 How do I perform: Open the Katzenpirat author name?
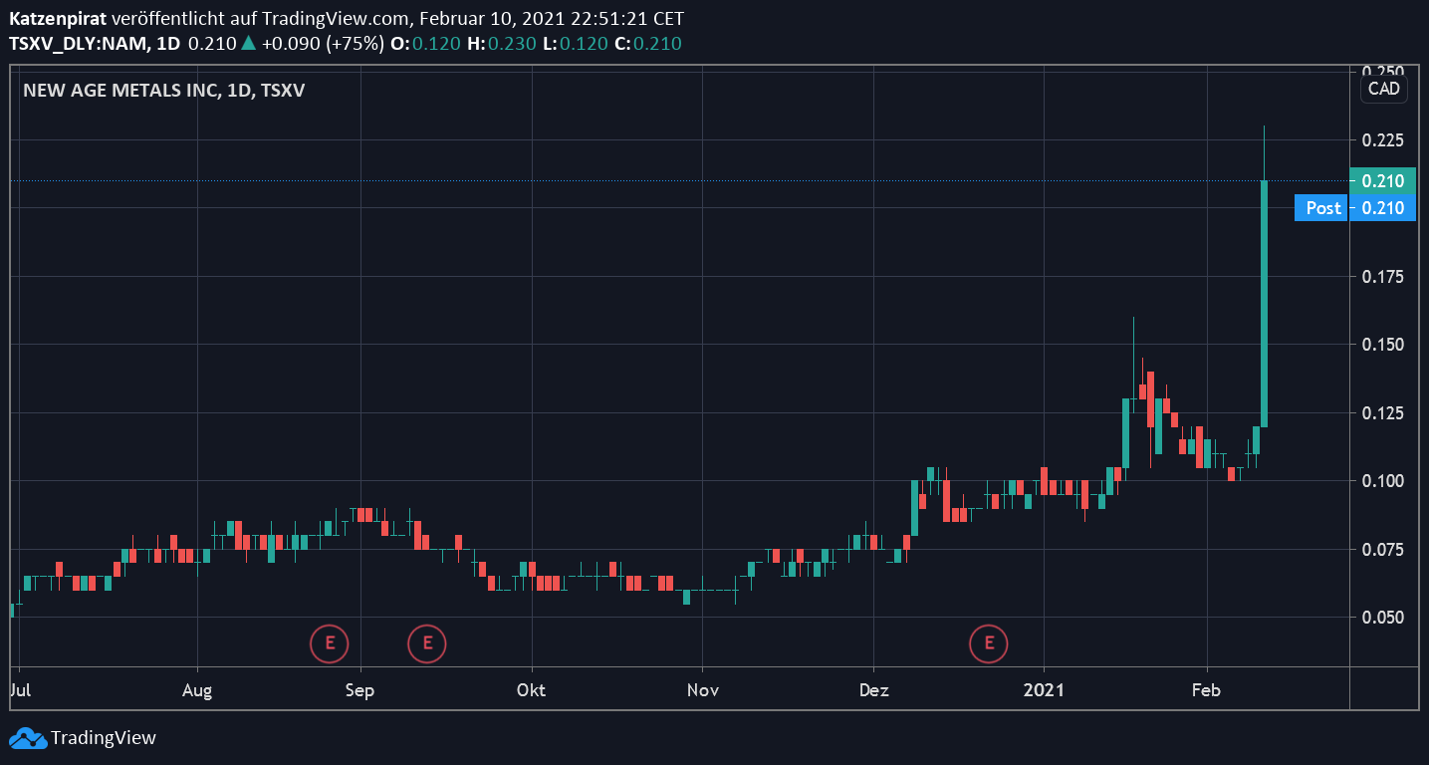(59, 19)
